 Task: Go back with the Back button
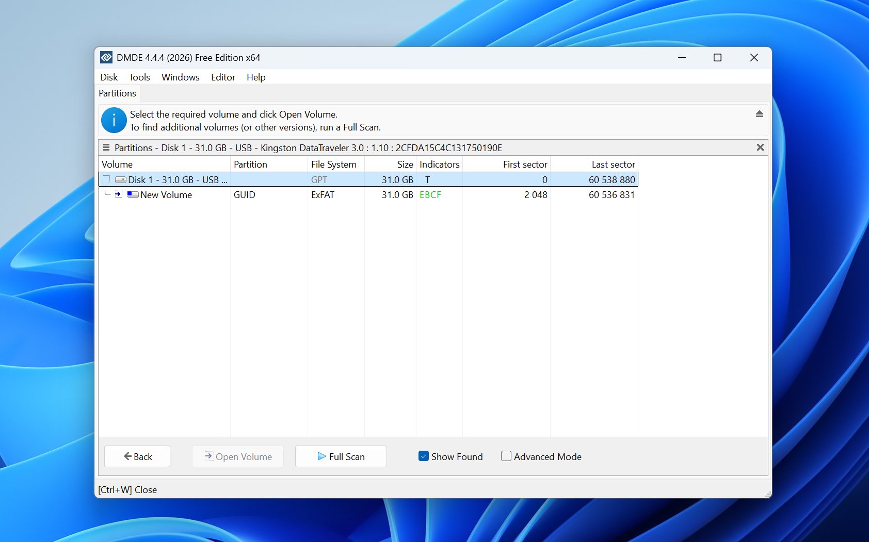pyautogui.click(x=137, y=456)
